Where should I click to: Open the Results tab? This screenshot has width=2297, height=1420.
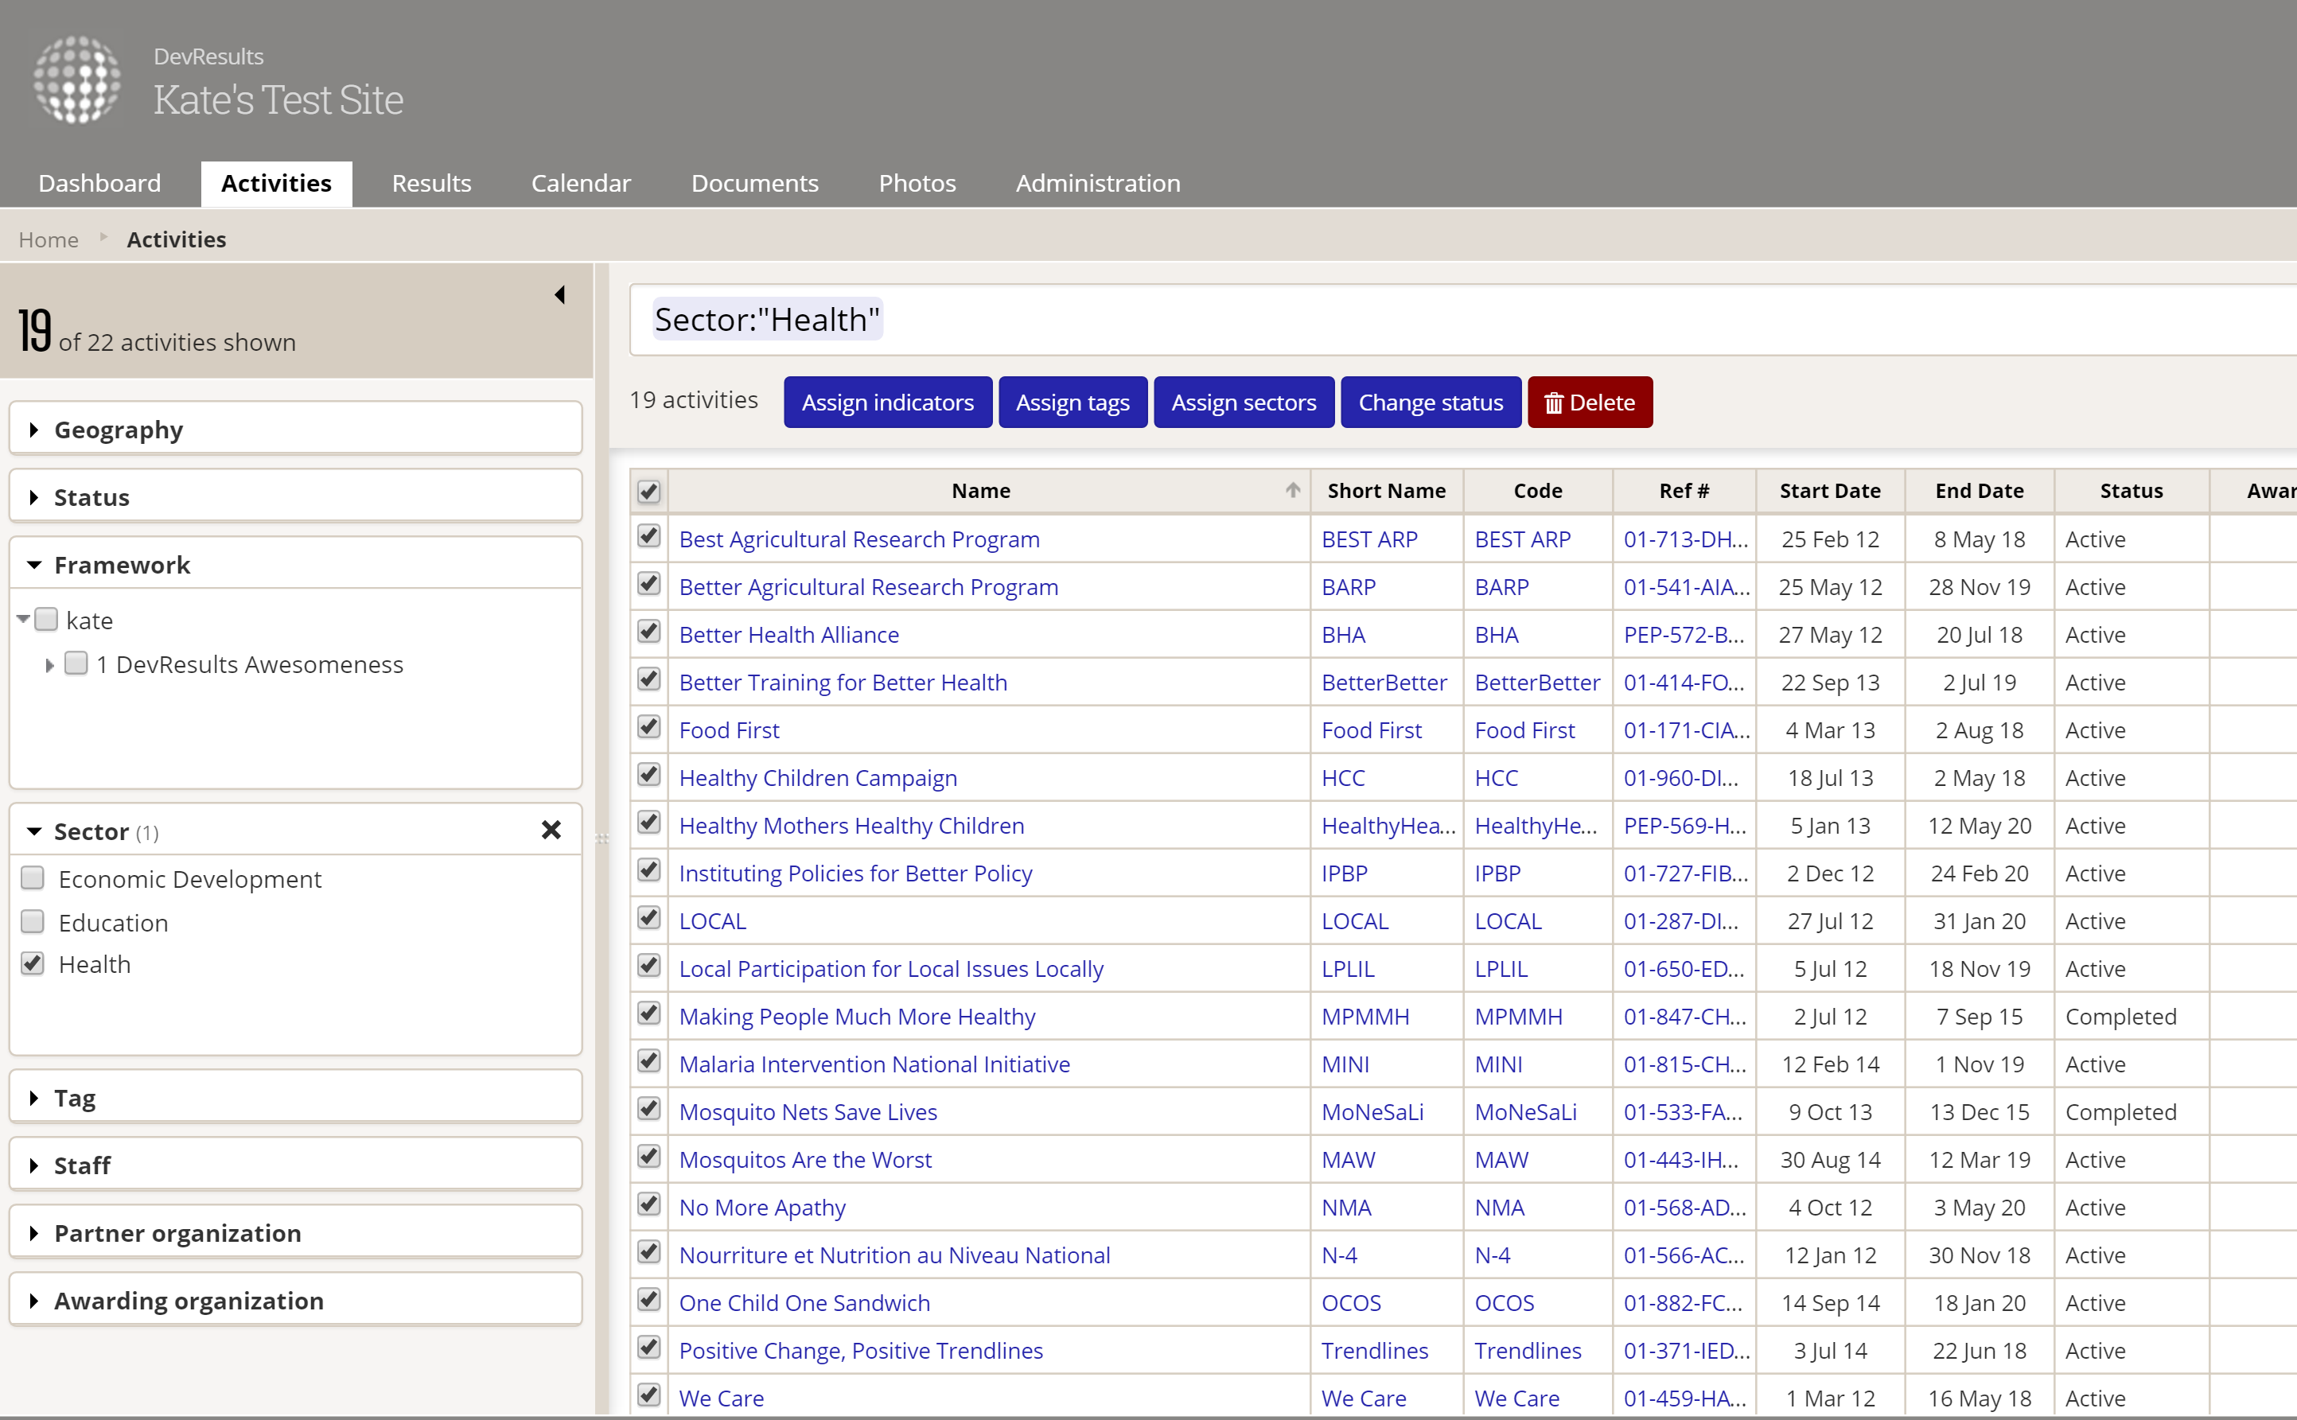tap(431, 183)
